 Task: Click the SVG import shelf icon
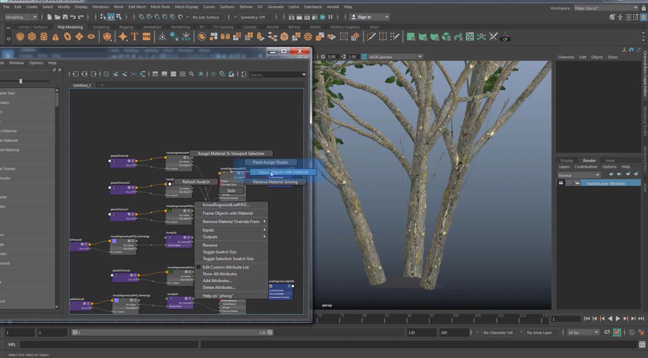[x=146, y=37]
